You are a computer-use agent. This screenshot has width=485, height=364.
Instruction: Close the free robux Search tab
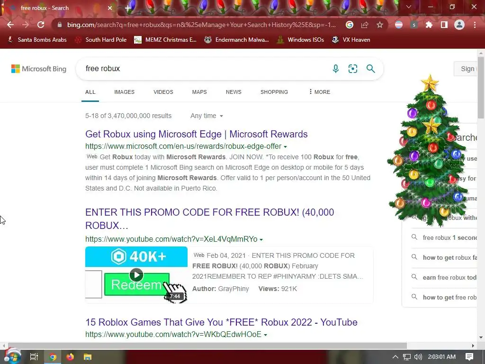(110, 8)
